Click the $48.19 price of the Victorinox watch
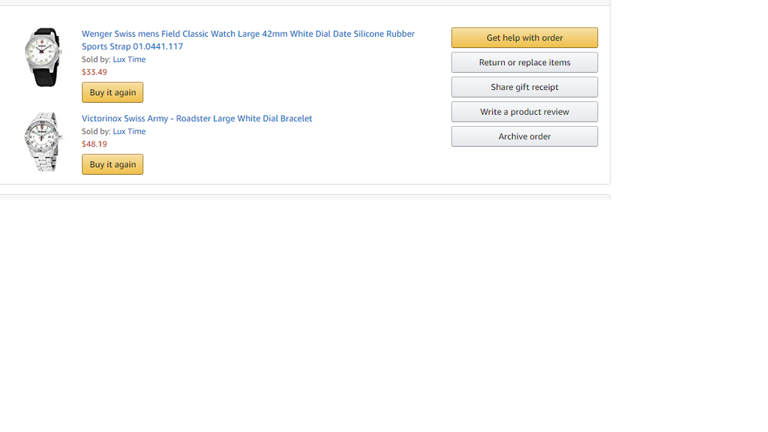Viewport: 768px width, 432px height. pyautogui.click(x=94, y=144)
